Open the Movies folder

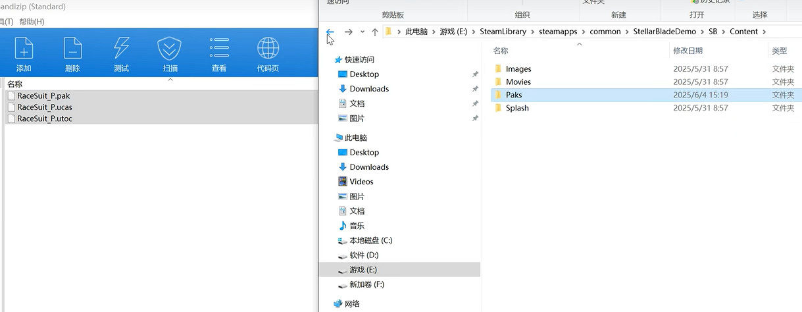(x=518, y=82)
